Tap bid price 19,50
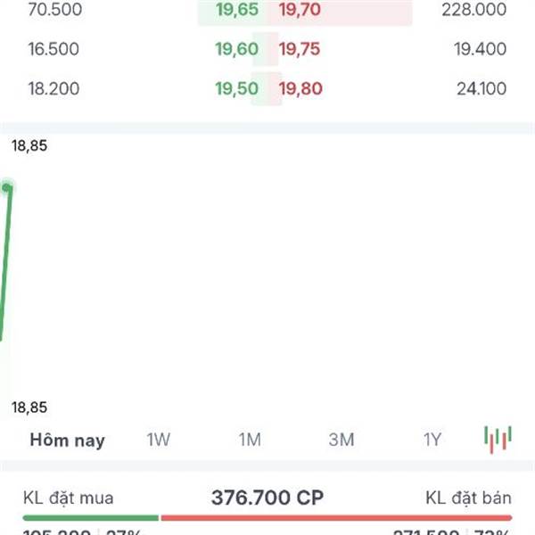This screenshot has width=535, height=535. (236, 88)
